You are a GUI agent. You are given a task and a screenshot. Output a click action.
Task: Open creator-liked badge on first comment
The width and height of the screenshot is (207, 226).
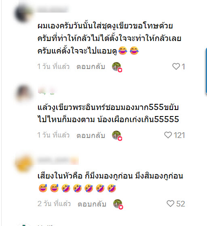pos(117,67)
